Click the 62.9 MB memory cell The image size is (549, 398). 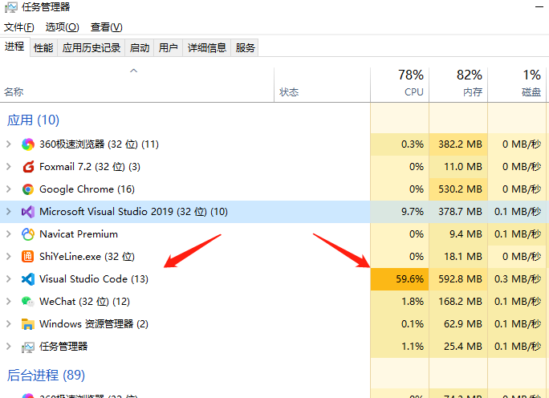[458, 324]
